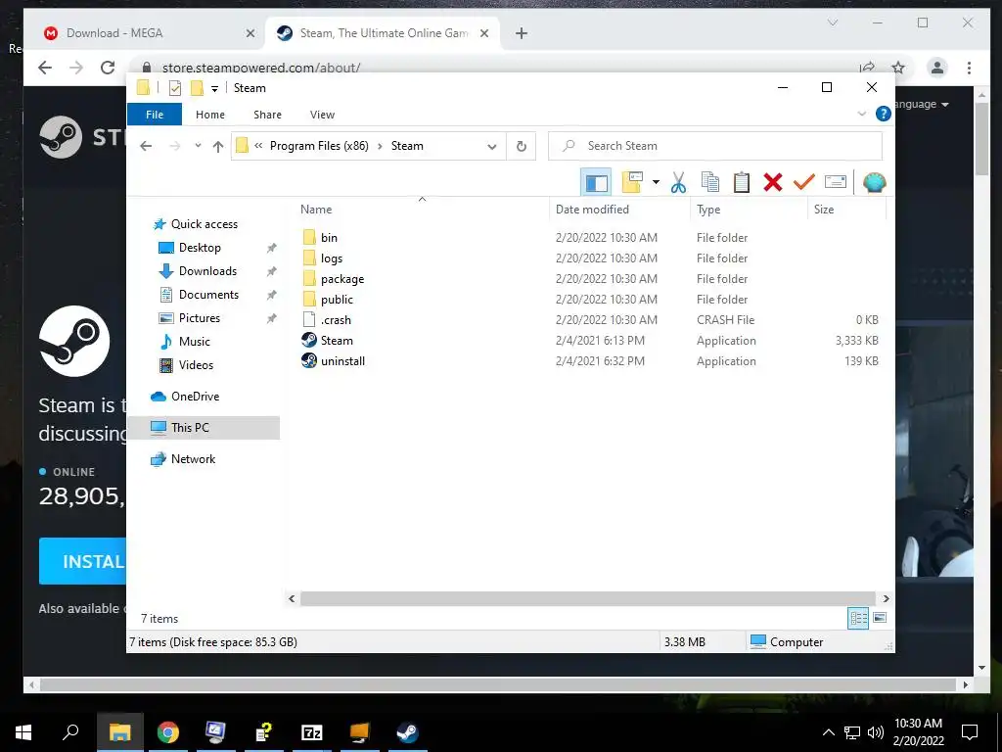Open a new Chrome tab
This screenshot has height=752, width=1002.
point(522,33)
